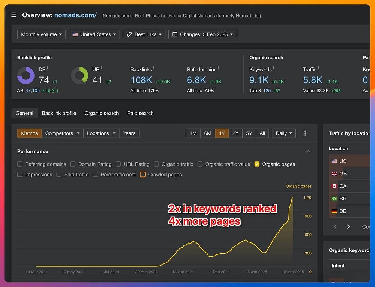
Task: Click the 108K backlinks number
Action: 141,80
